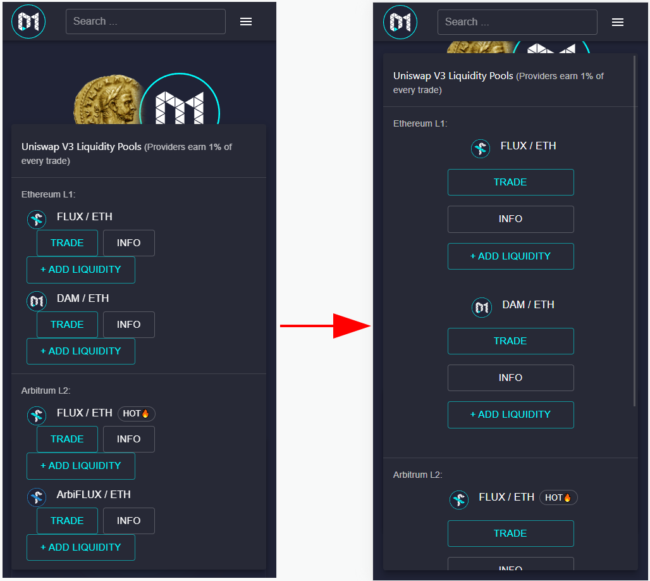Trade ArbiFLUX / ETH in left panel
The image size is (650, 581).
click(x=67, y=521)
